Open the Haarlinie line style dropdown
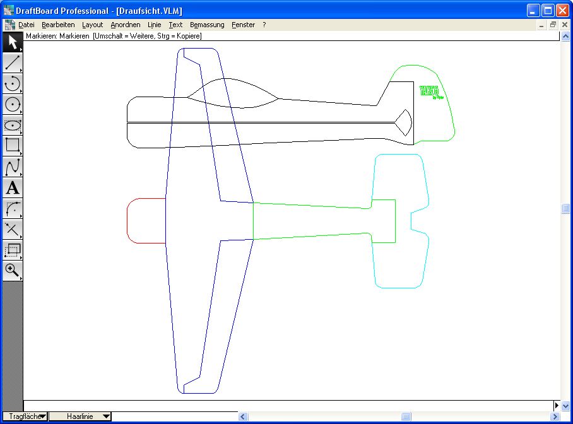573x424 pixels. [x=80, y=416]
